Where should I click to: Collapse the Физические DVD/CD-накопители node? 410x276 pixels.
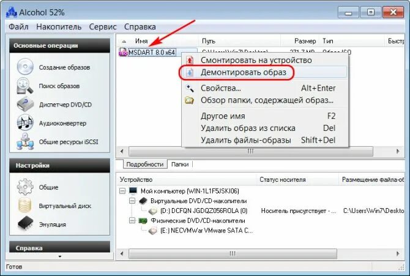click(x=132, y=221)
